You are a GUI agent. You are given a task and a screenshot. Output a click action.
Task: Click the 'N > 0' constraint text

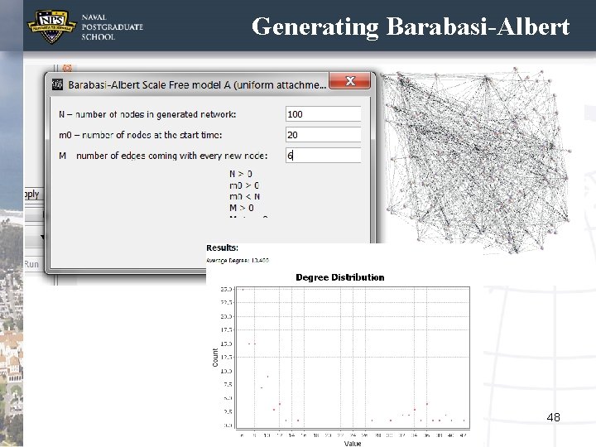pos(241,174)
